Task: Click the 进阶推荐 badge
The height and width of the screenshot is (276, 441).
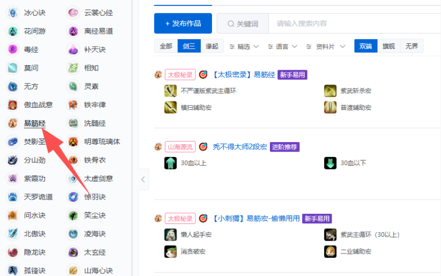Action: 285,147
